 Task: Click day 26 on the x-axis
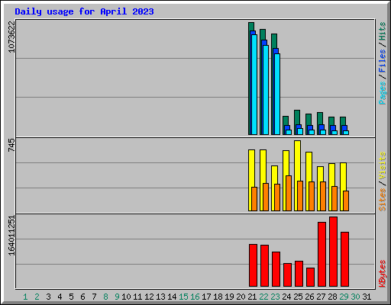click(x=309, y=297)
